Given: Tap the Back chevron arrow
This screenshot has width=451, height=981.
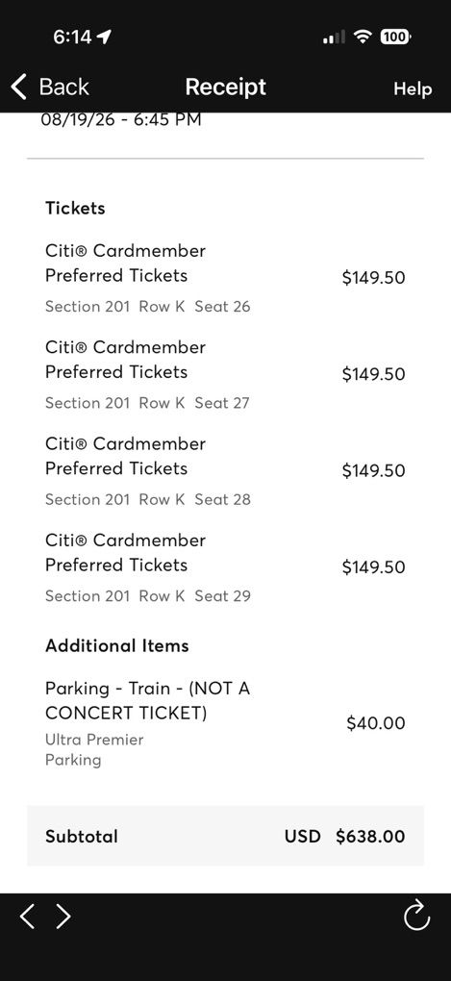Looking at the screenshot, I should 19,87.
